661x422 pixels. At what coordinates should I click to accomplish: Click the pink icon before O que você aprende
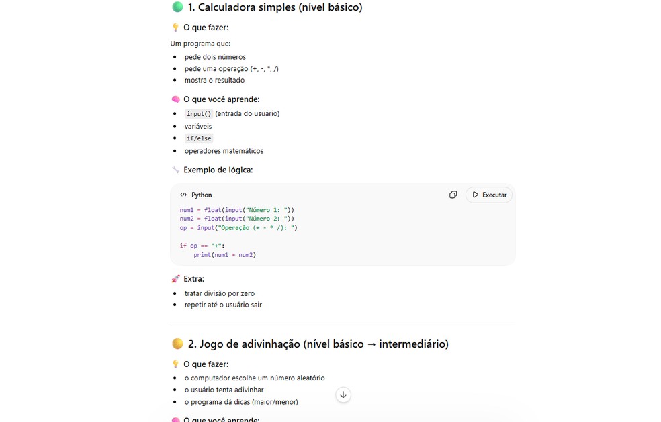click(175, 99)
